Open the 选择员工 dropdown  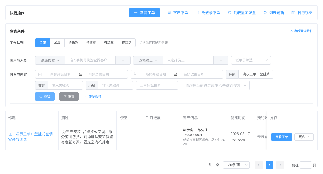148,60
